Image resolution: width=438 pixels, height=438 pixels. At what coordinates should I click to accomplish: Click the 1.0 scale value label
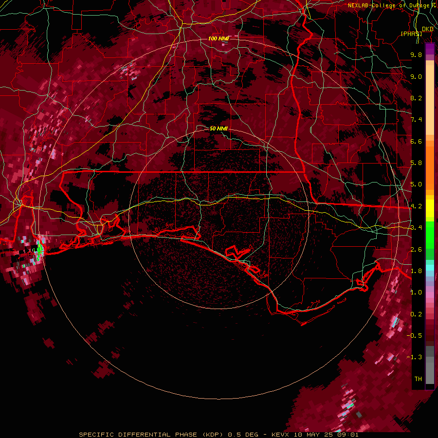[416, 292]
